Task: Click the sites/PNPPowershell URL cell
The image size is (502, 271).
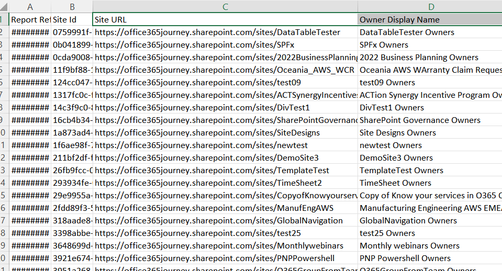Action: click(225, 258)
